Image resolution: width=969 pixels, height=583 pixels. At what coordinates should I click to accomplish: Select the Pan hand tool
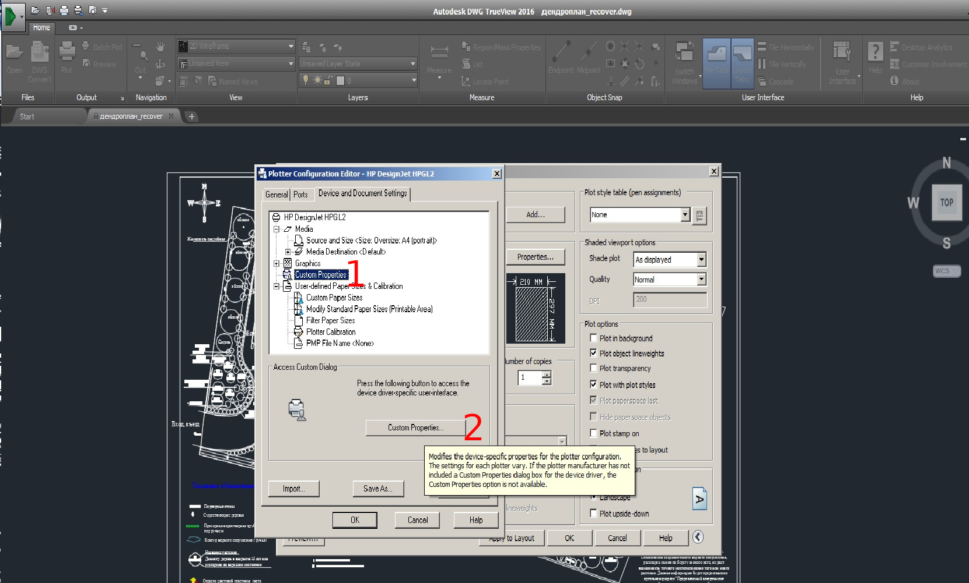[x=160, y=47]
